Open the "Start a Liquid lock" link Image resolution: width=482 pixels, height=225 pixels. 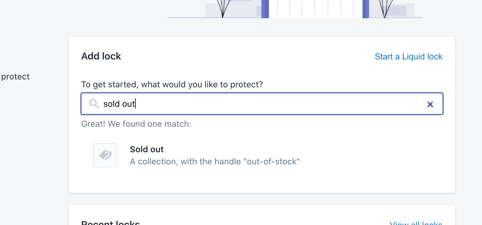click(408, 57)
